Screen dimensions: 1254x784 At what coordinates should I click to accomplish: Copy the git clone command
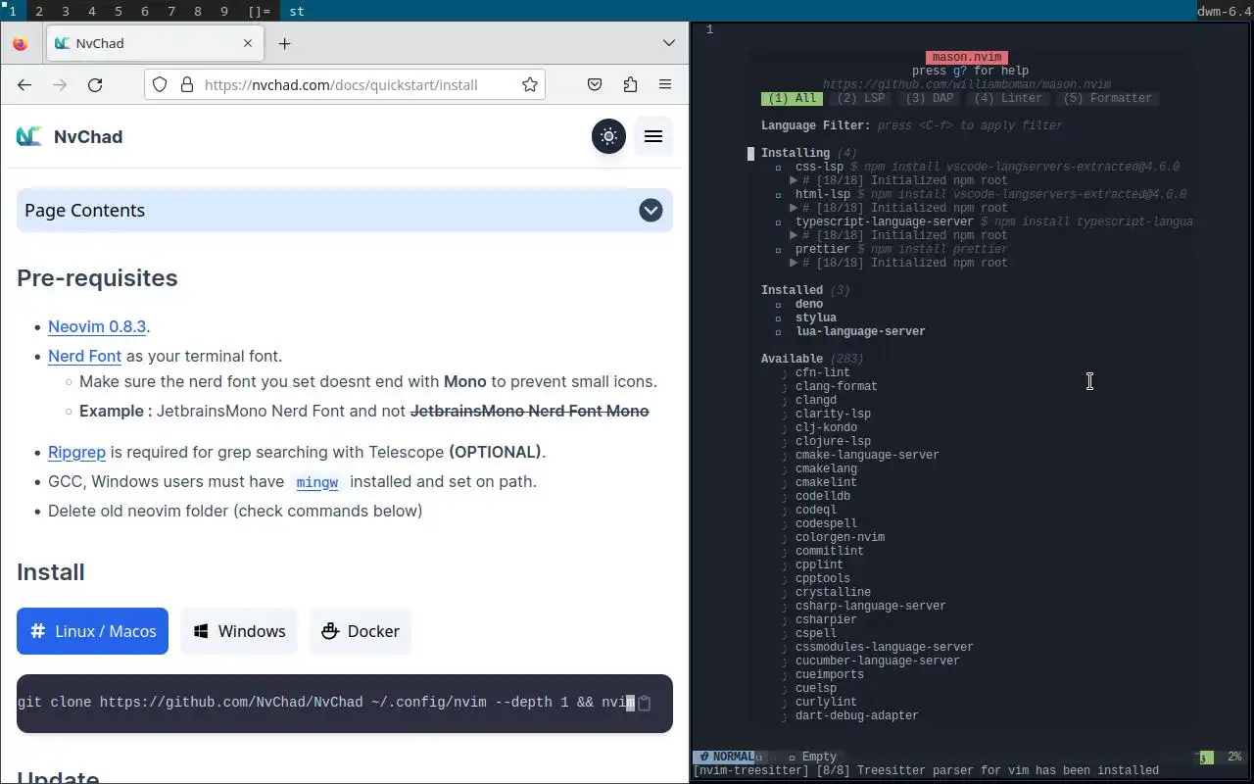pos(645,703)
